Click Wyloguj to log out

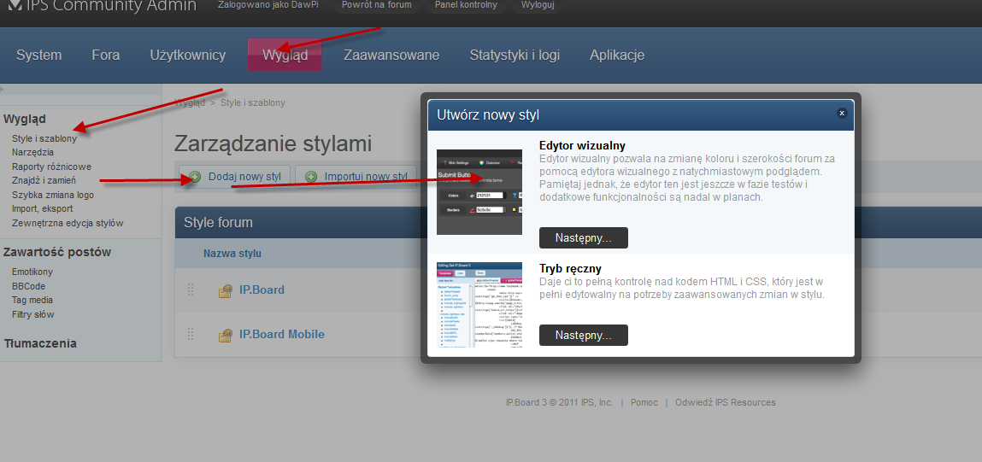tap(537, 5)
